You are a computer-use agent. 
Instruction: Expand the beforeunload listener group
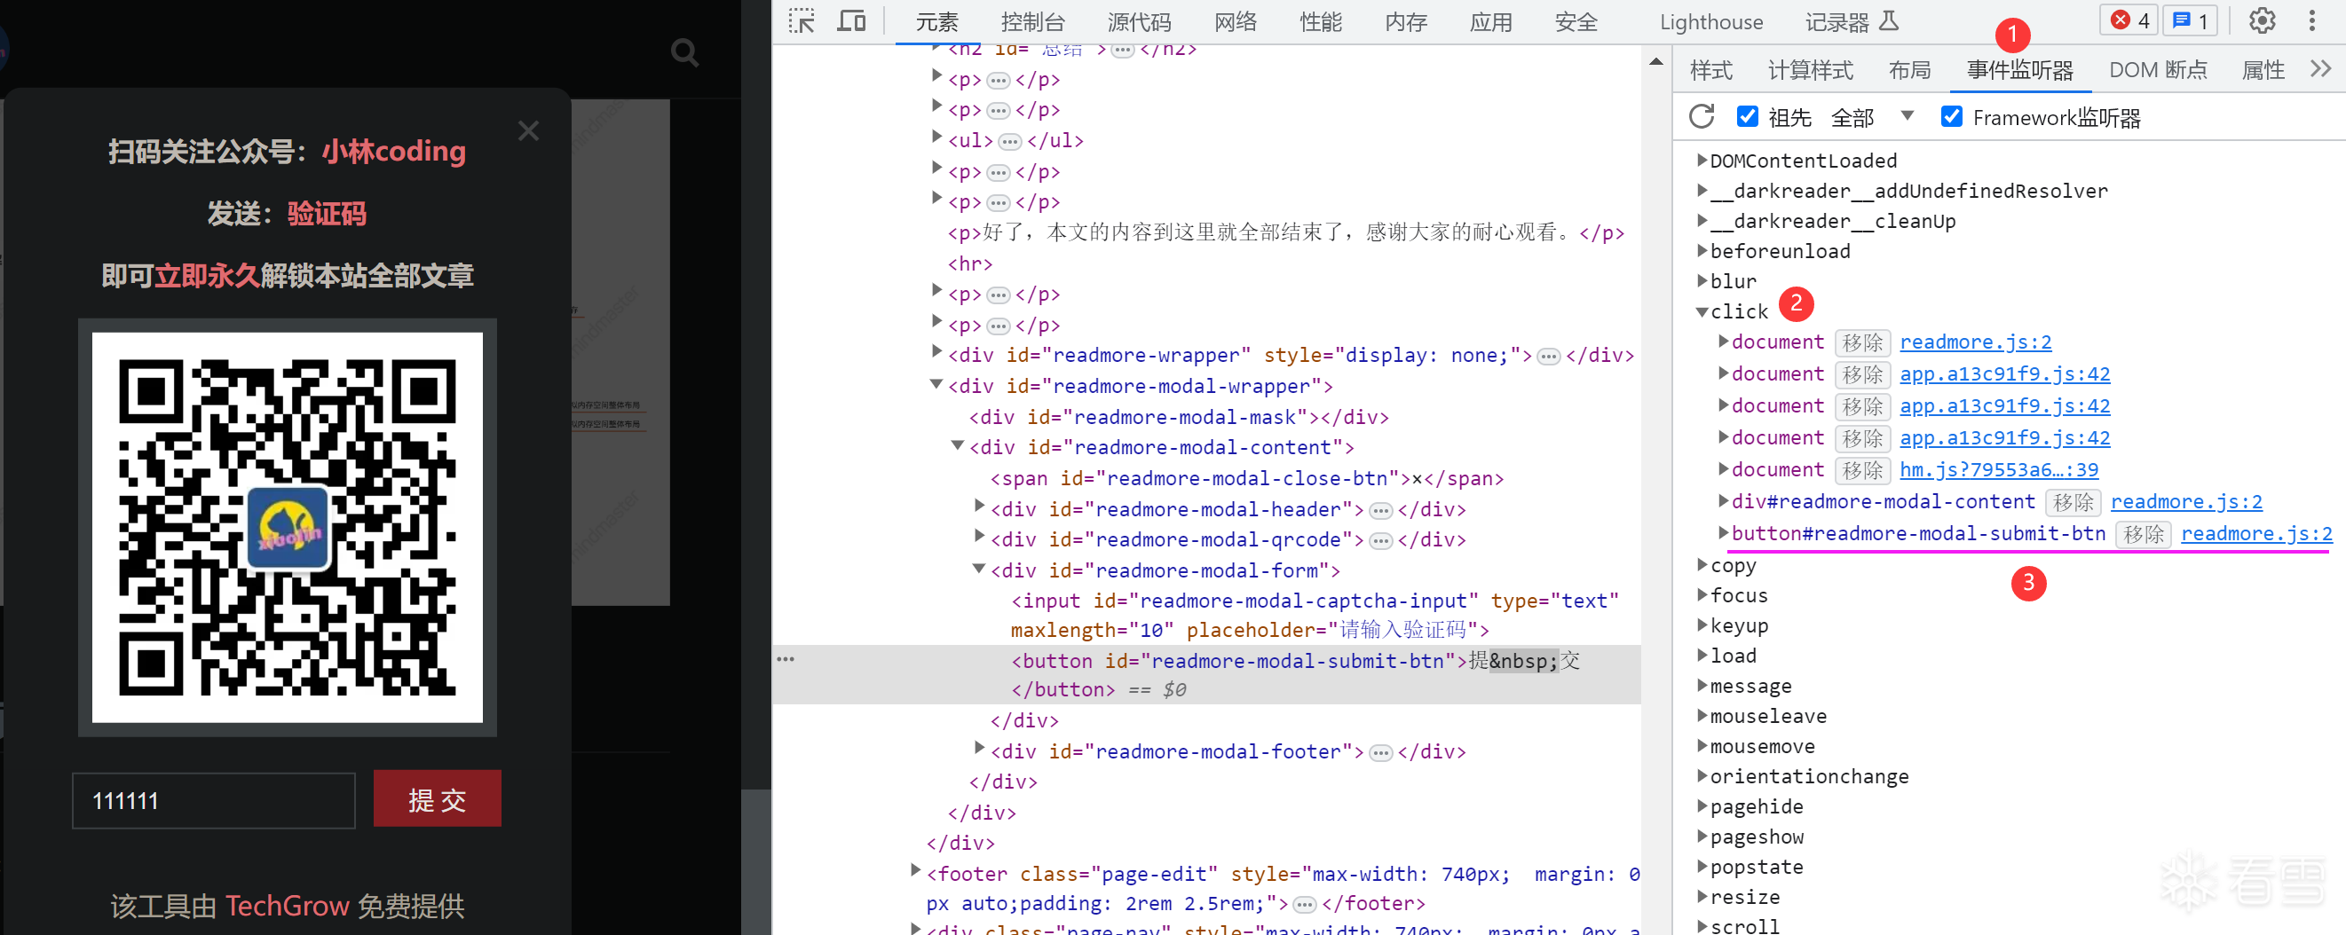coord(1702,251)
